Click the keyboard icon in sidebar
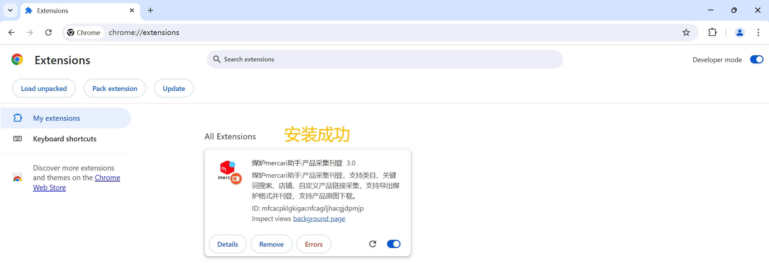Viewport: 769px width, 270px height. (18, 139)
